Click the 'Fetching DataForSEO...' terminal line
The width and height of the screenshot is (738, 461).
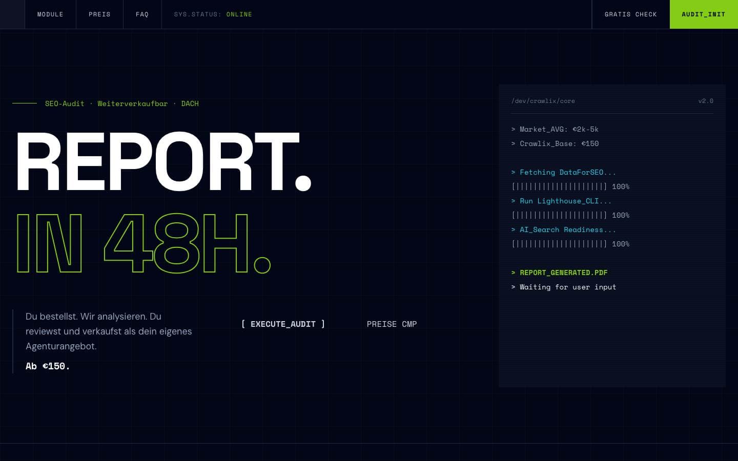564,172
